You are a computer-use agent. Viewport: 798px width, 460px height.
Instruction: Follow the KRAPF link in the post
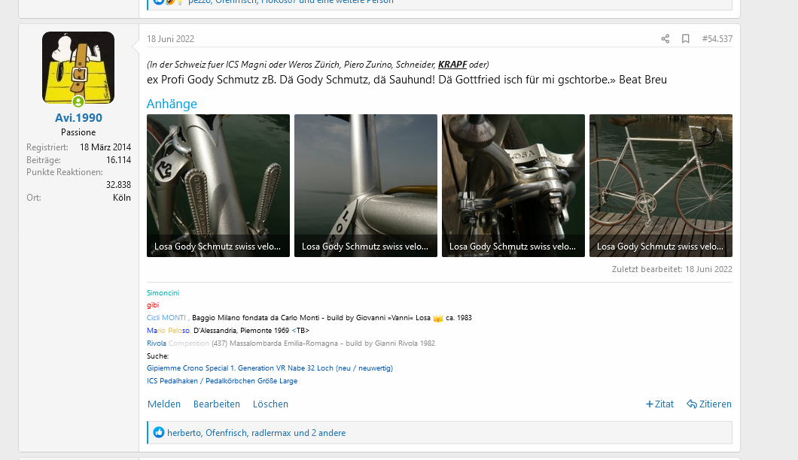coord(452,65)
